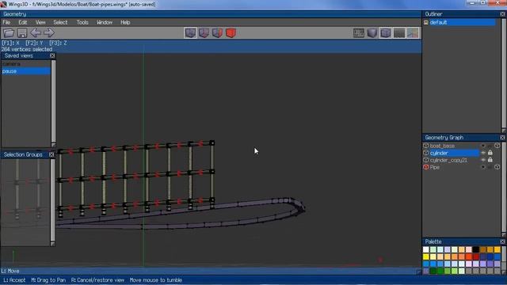507x285 pixels.
Task: Click the Geometry window title bar
Action: pos(211,14)
